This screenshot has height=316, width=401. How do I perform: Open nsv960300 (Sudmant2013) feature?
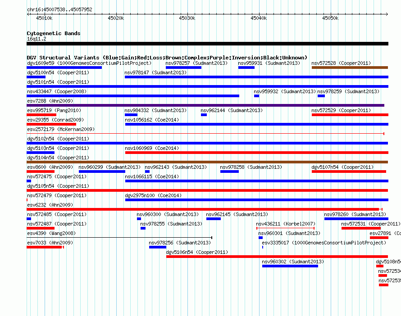[x=139, y=219]
